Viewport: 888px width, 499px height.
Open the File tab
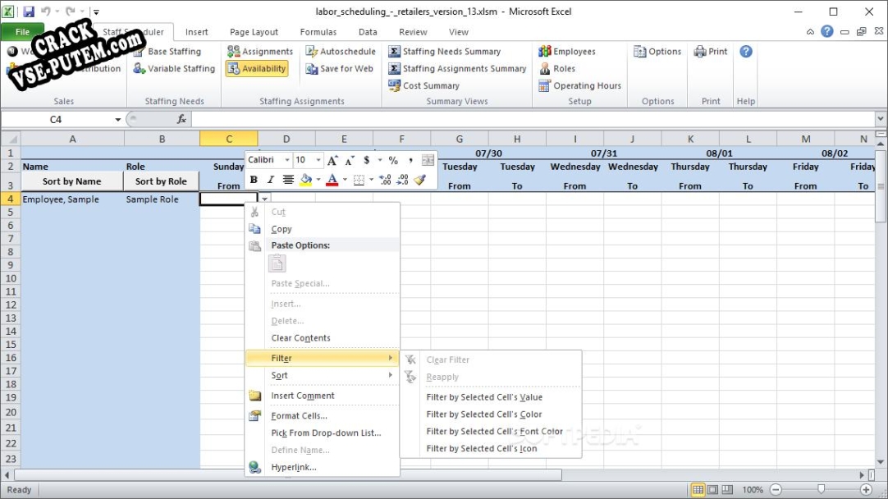coord(23,32)
